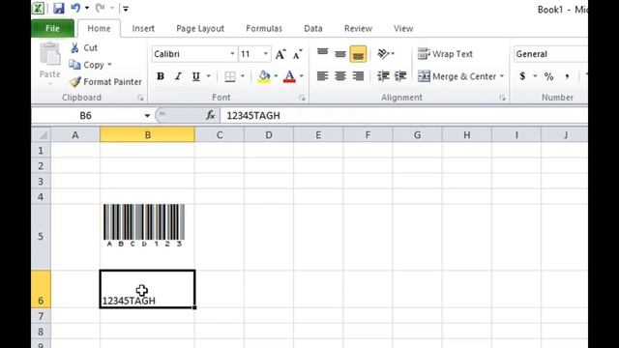Apply the yellow Fill Color bucket

click(x=264, y=76)
